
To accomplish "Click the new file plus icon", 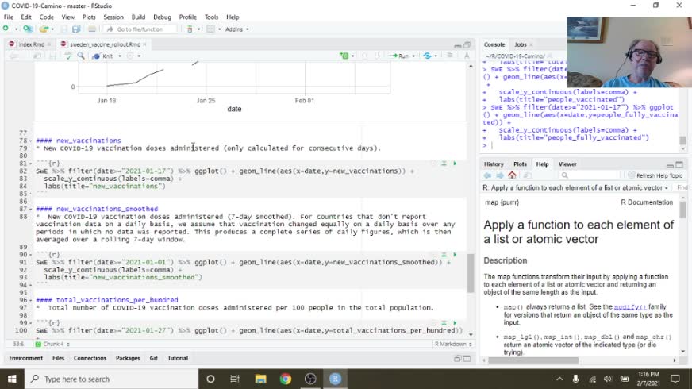I will tap(6, 29).
